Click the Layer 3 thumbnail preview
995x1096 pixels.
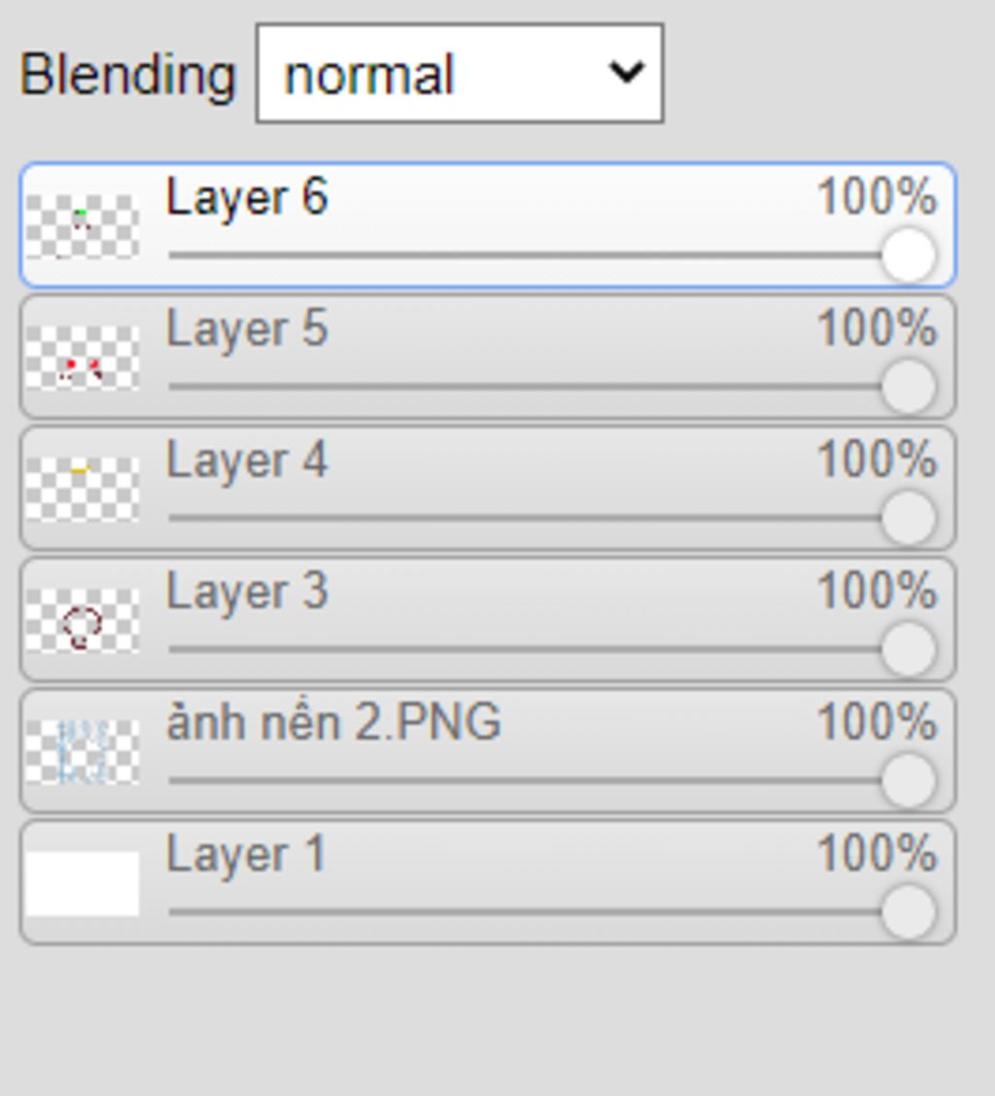click(x=82, y=621)
